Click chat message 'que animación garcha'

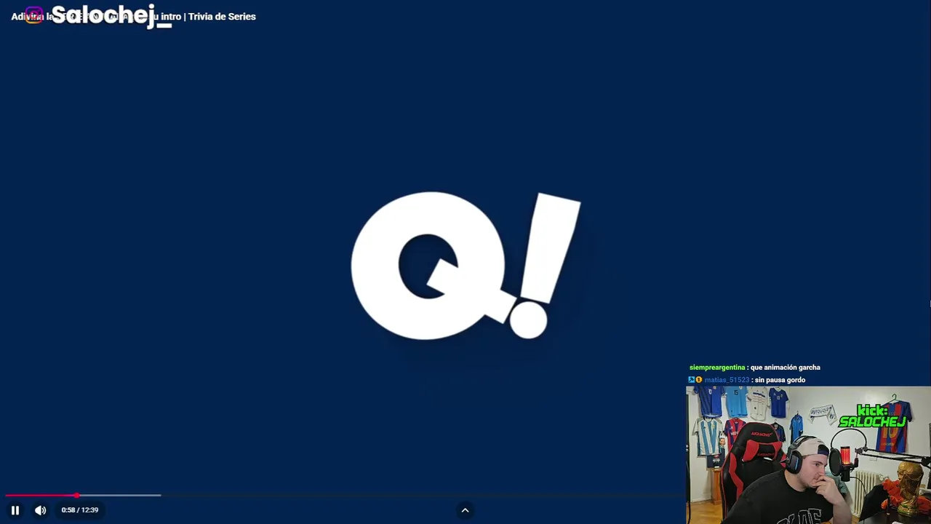[x=785, y=368]
